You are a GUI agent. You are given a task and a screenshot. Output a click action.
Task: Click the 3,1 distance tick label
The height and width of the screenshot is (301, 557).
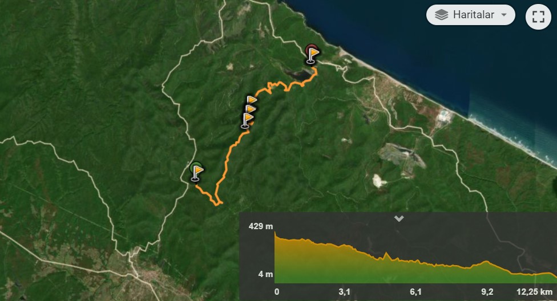click(x=344, y=292)
